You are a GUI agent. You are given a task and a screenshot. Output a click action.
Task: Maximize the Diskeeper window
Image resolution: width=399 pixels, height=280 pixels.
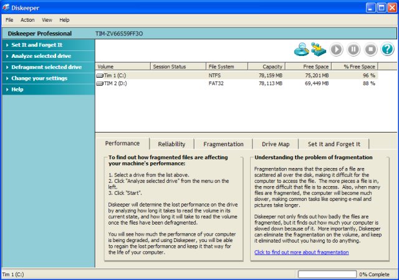382,7
